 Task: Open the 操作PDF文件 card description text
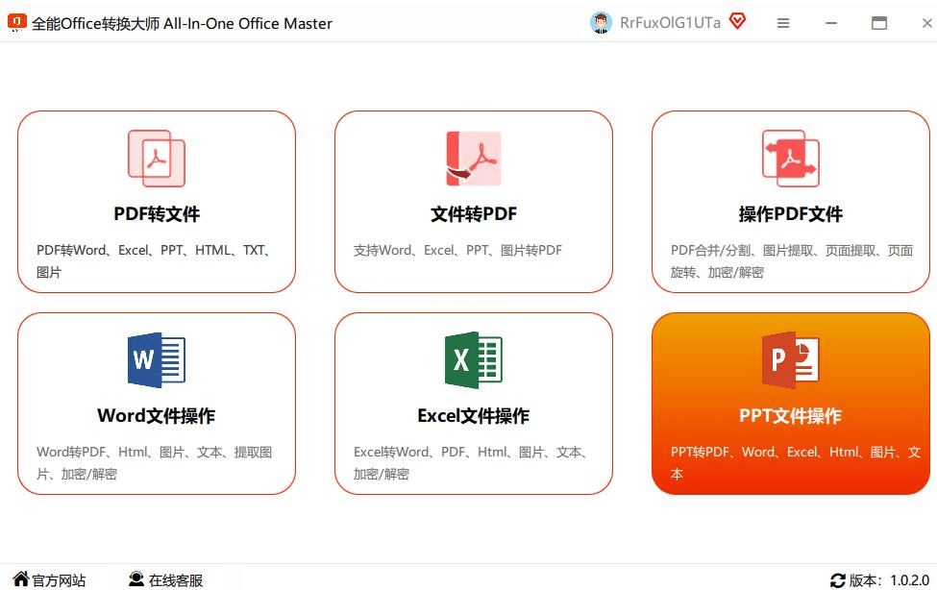[x=791, y=261]
